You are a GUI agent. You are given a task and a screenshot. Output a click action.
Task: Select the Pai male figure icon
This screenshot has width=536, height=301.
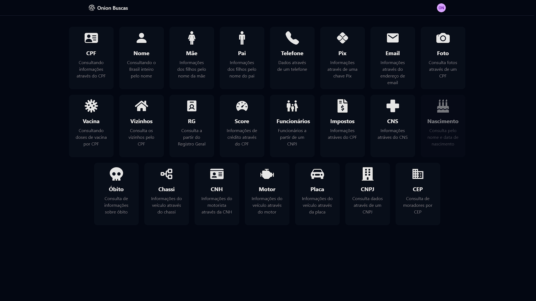click(x=242, y=38)
